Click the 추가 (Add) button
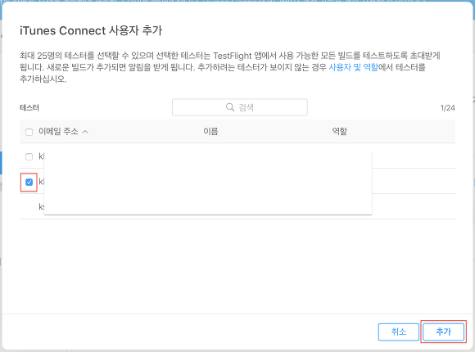The width and height of the screenshot is (475, 352). pyautogui.click(x=443, y=332)
